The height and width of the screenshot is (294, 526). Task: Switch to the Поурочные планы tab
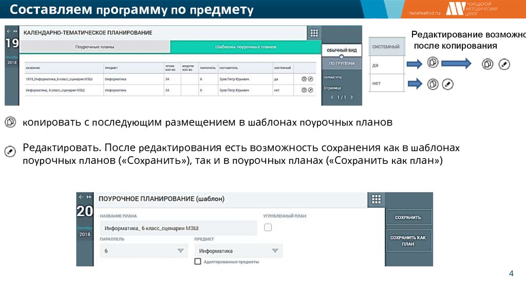(x=95, y=47)
